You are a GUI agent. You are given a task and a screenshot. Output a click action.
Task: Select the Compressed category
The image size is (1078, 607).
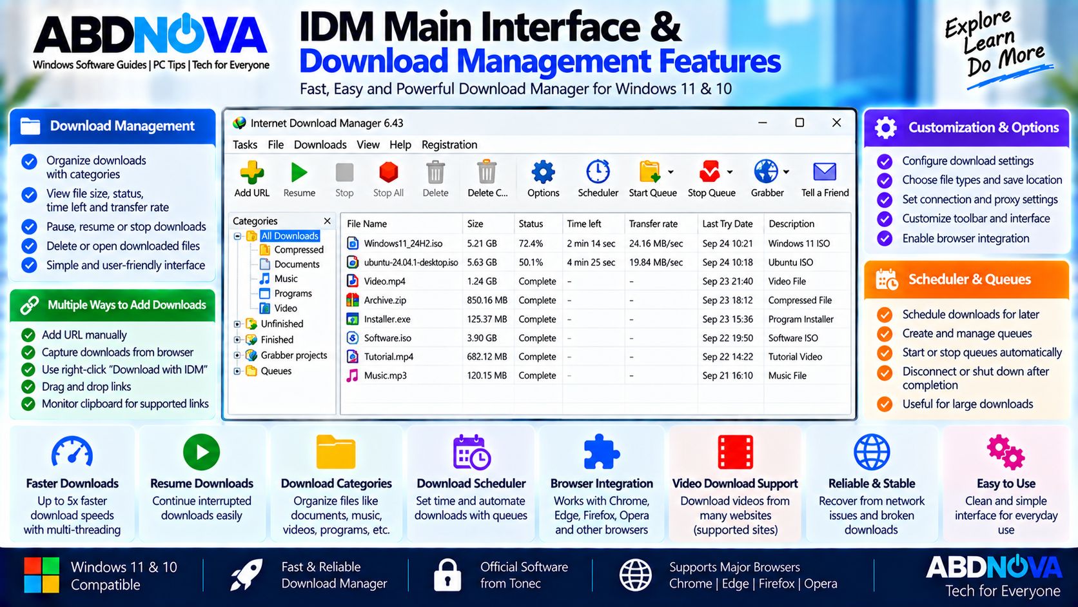pyautogui.click(x=299, y=250)
